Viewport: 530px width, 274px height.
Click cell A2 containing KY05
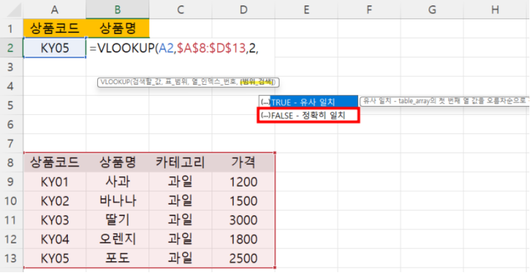[x=54, y=48]
